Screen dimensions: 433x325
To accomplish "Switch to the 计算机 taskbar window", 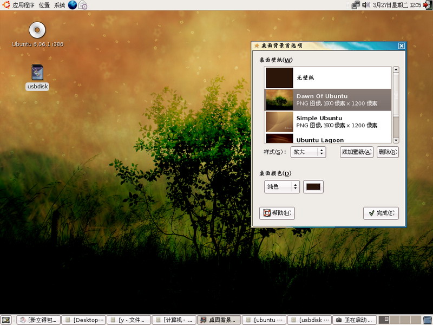I will pos(174,320).
